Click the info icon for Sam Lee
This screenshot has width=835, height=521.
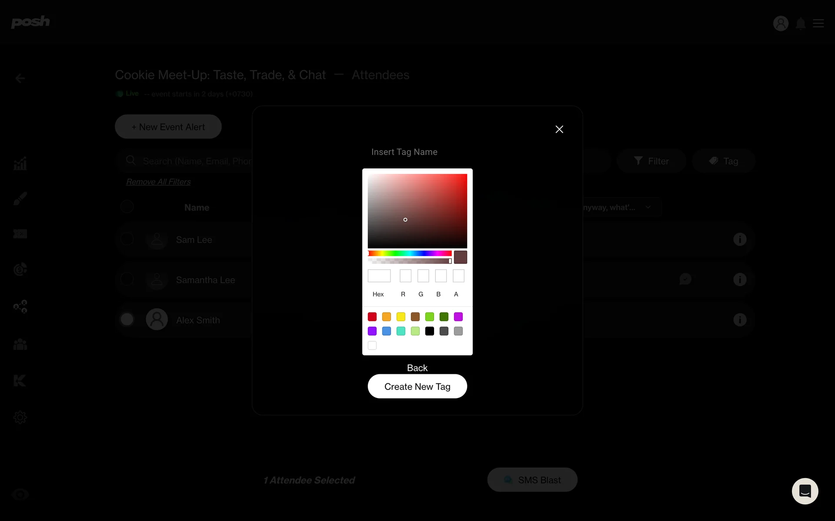[x=739, y=239]
